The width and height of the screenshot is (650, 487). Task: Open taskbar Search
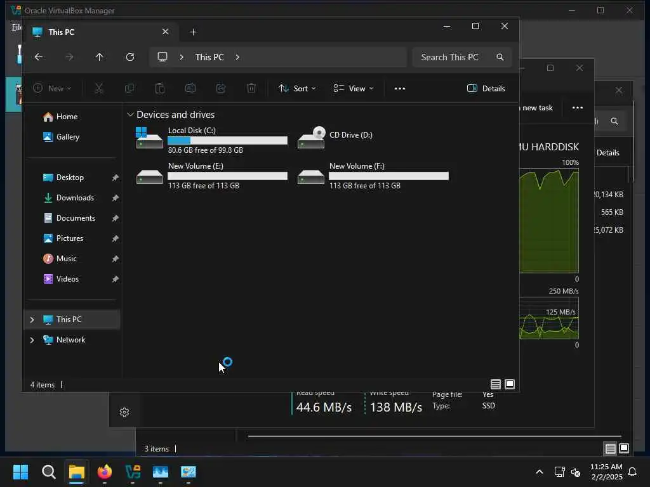click(x=48, y=472)
